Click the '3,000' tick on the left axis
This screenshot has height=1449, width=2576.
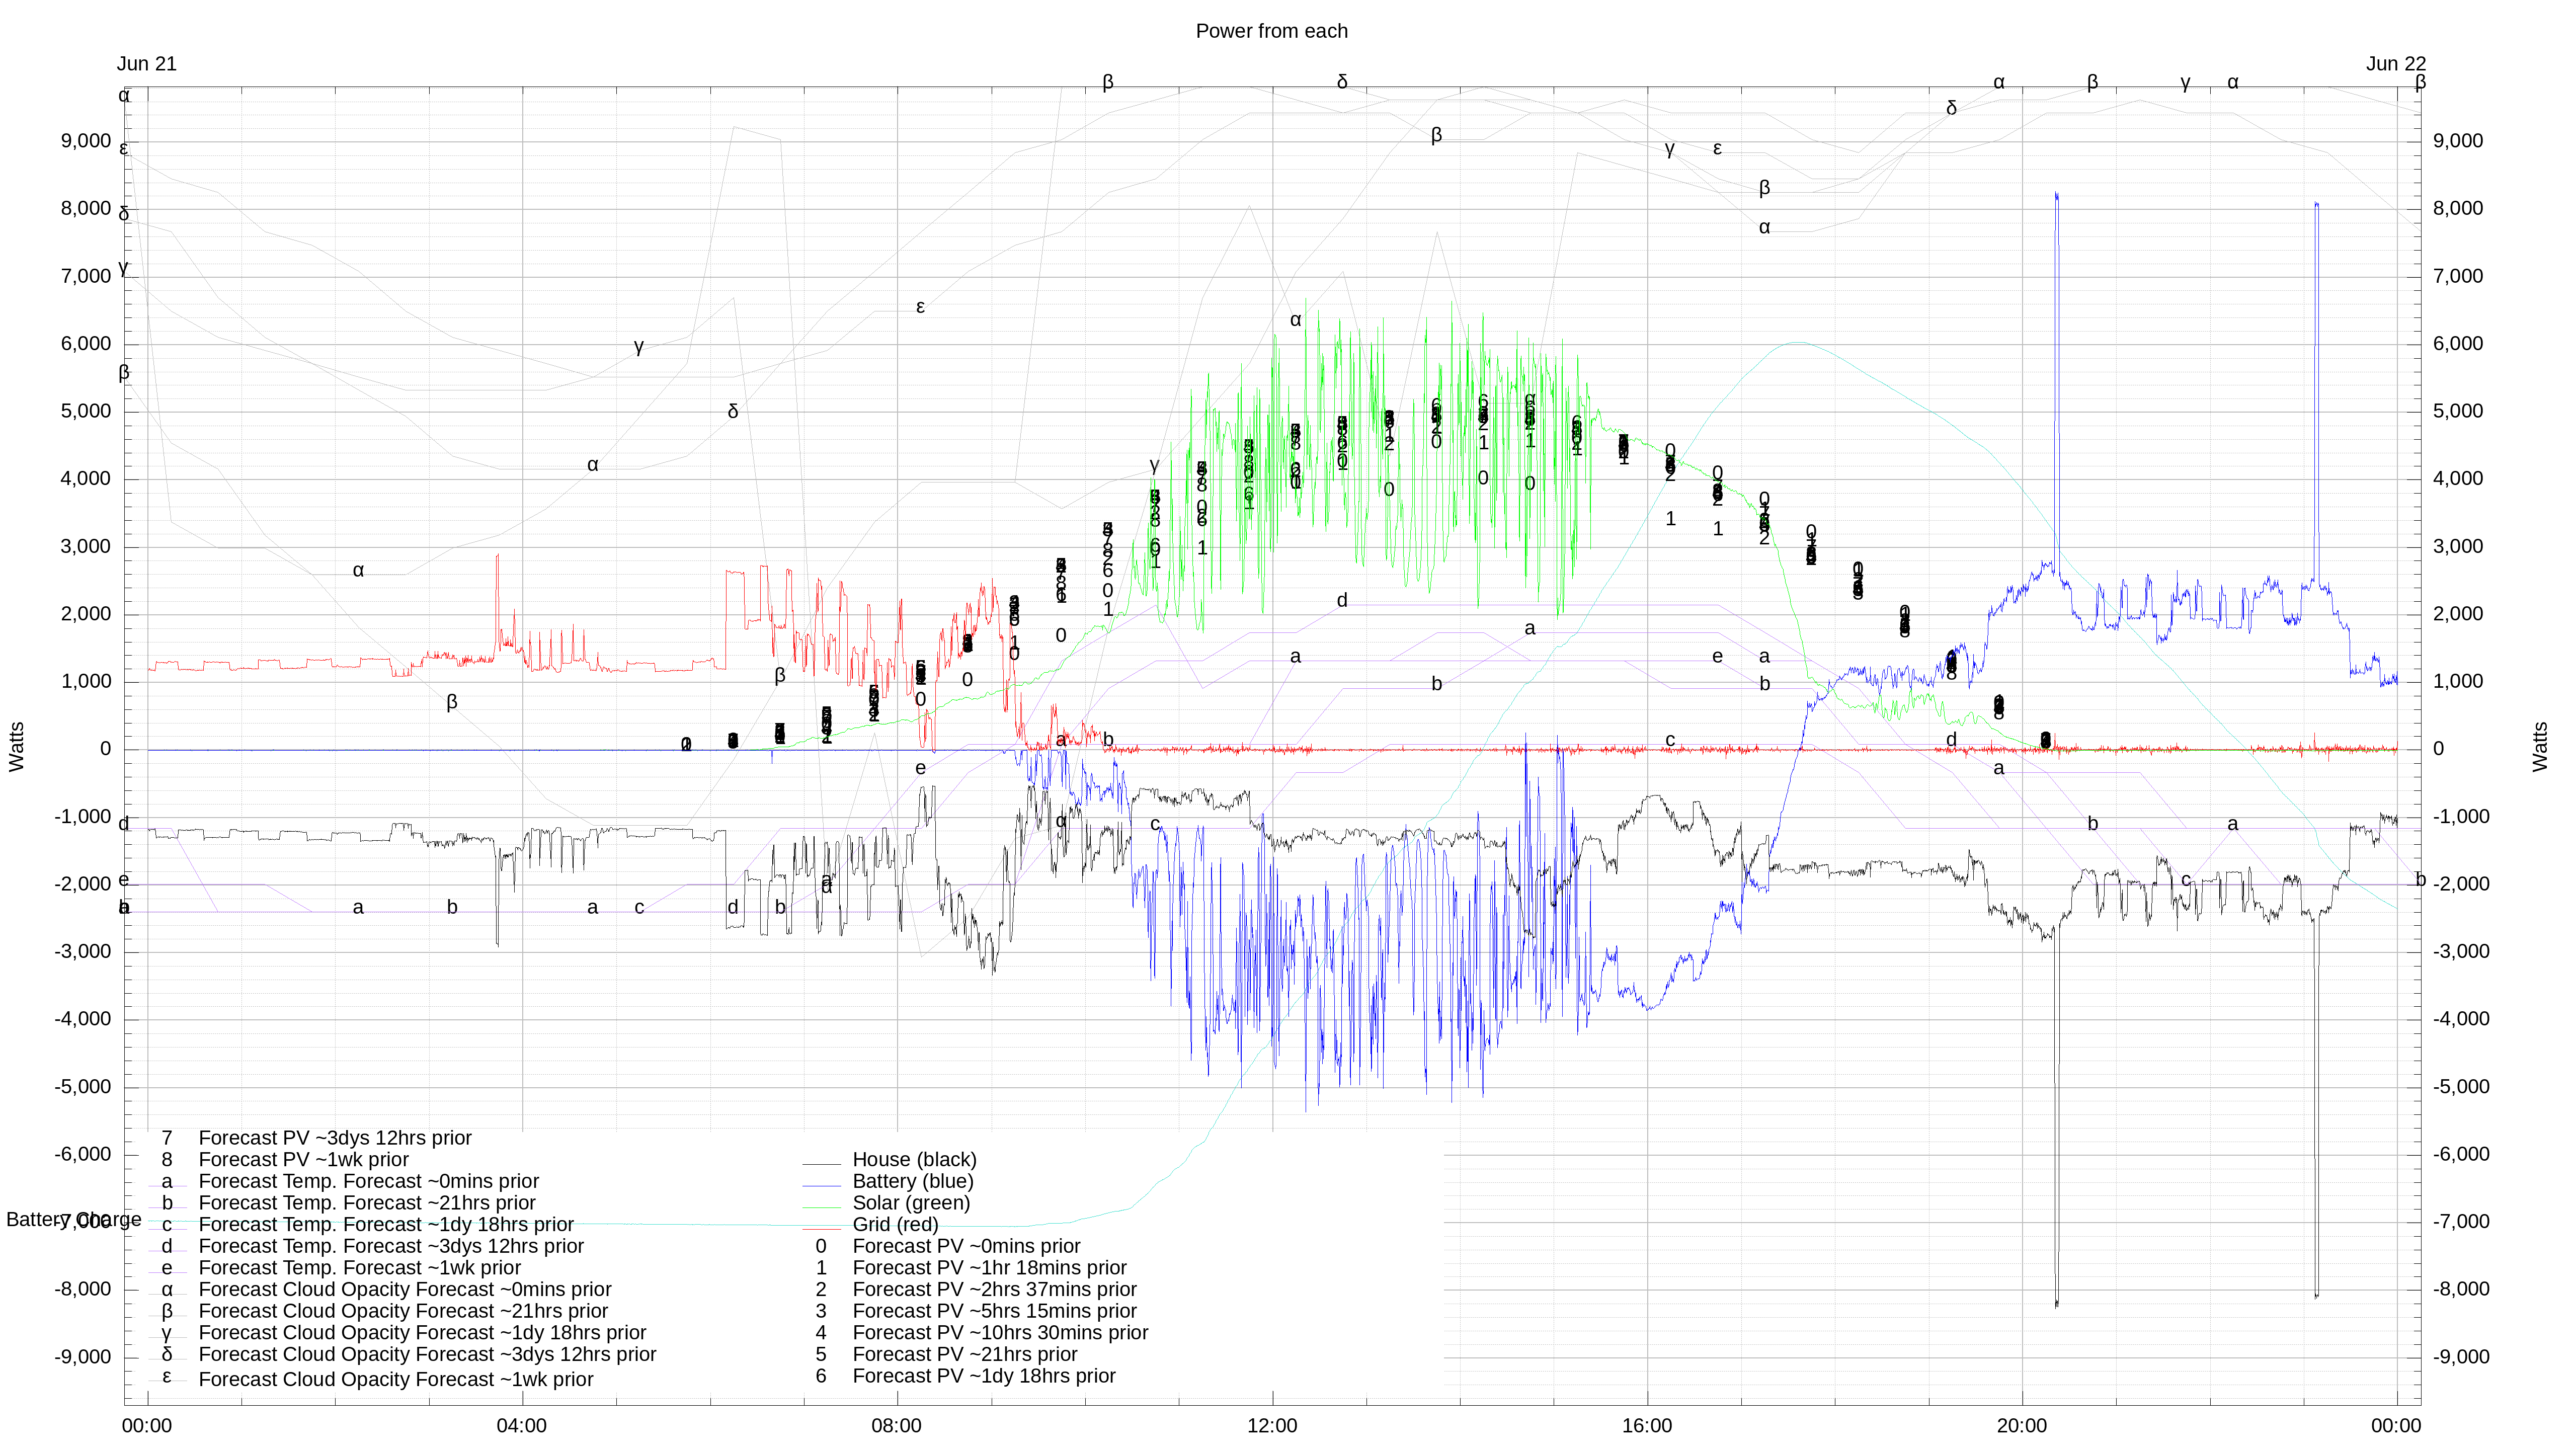point(86,546)
